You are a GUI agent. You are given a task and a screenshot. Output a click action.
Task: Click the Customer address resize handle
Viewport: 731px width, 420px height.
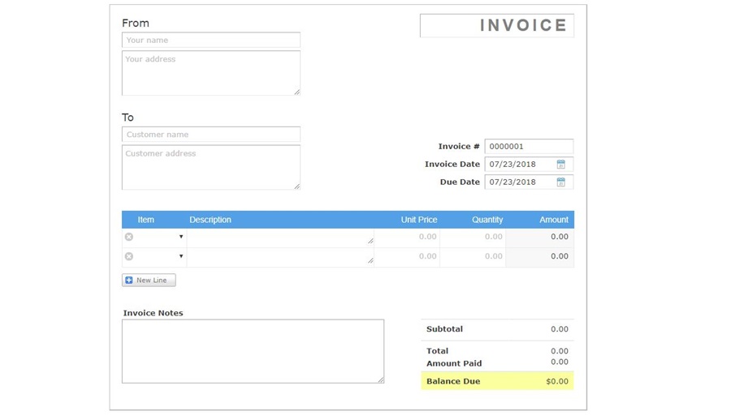[x=297, y=186]
